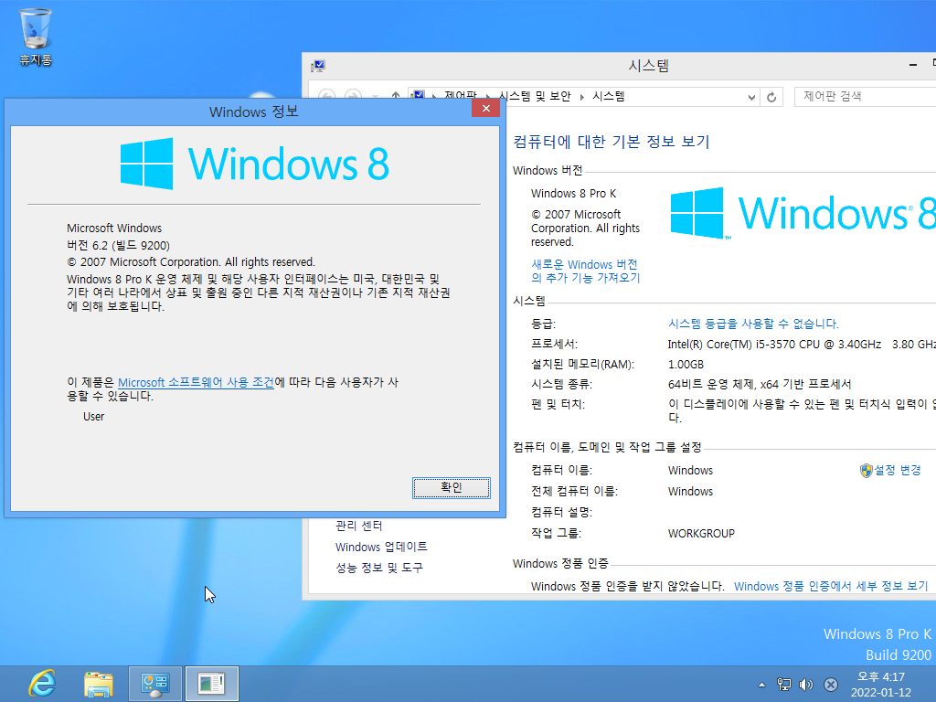Viewport: 936px width, 702px height.
Task: Select the Intel Core i5-3570 processor value
Action: 802,344
